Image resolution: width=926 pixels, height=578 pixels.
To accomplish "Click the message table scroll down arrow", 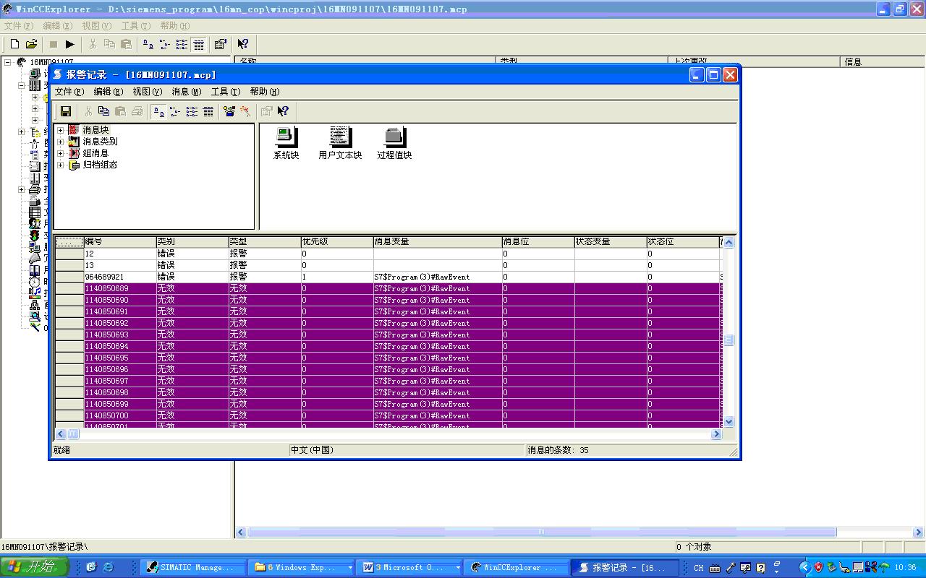I will pos(729,421).
